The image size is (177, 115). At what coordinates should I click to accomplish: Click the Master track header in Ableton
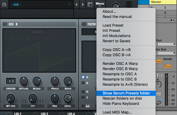(x=163, y=2)
